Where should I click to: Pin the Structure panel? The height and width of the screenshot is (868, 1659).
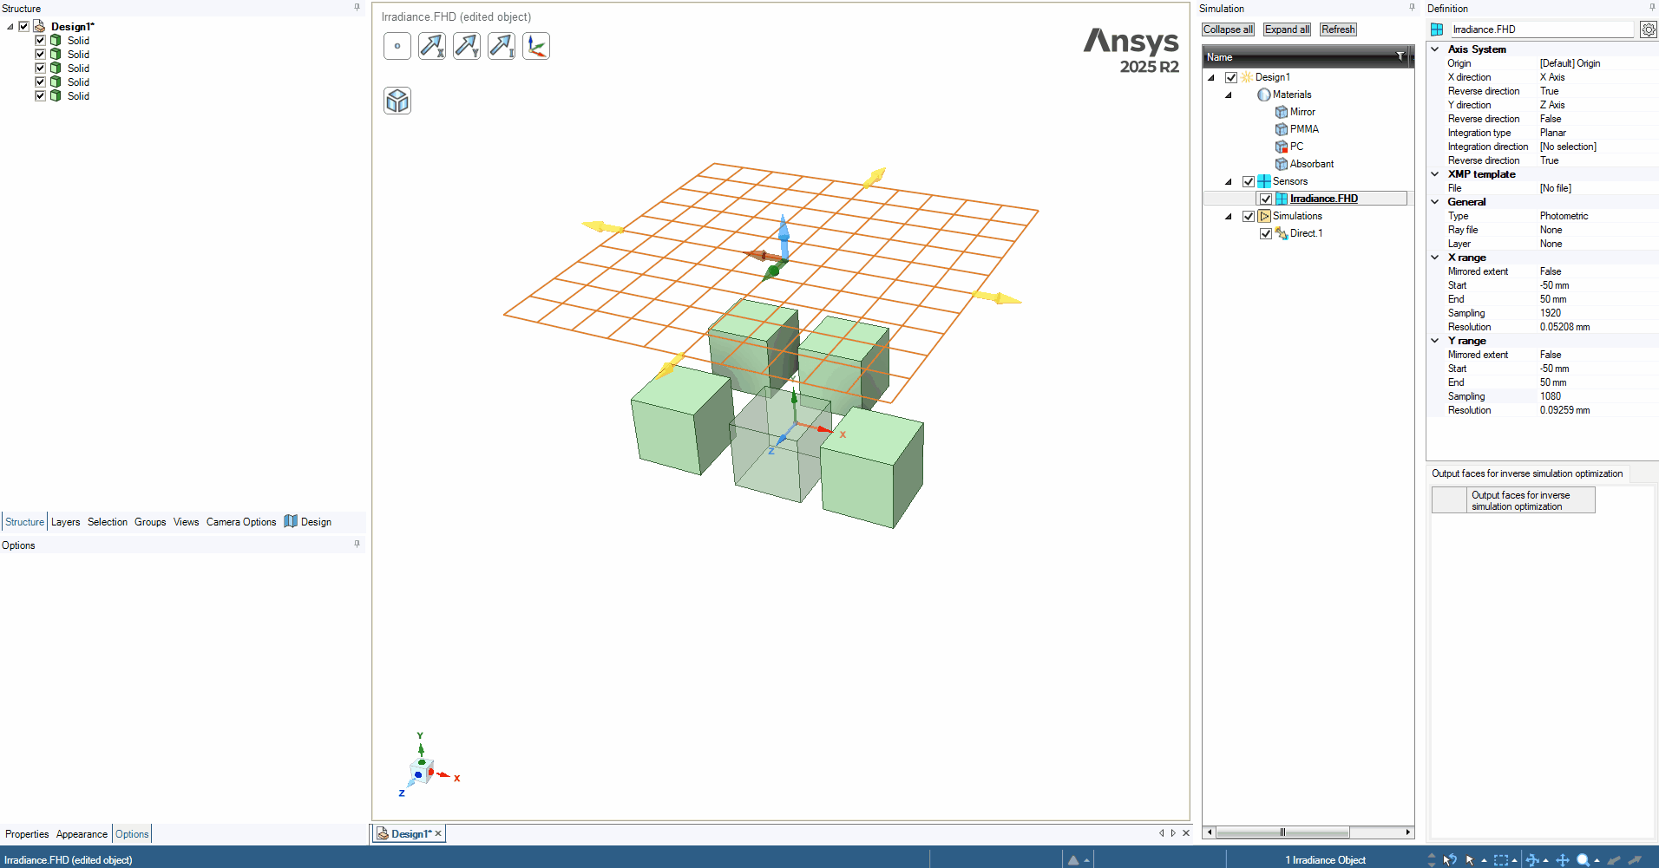point(357,8)
